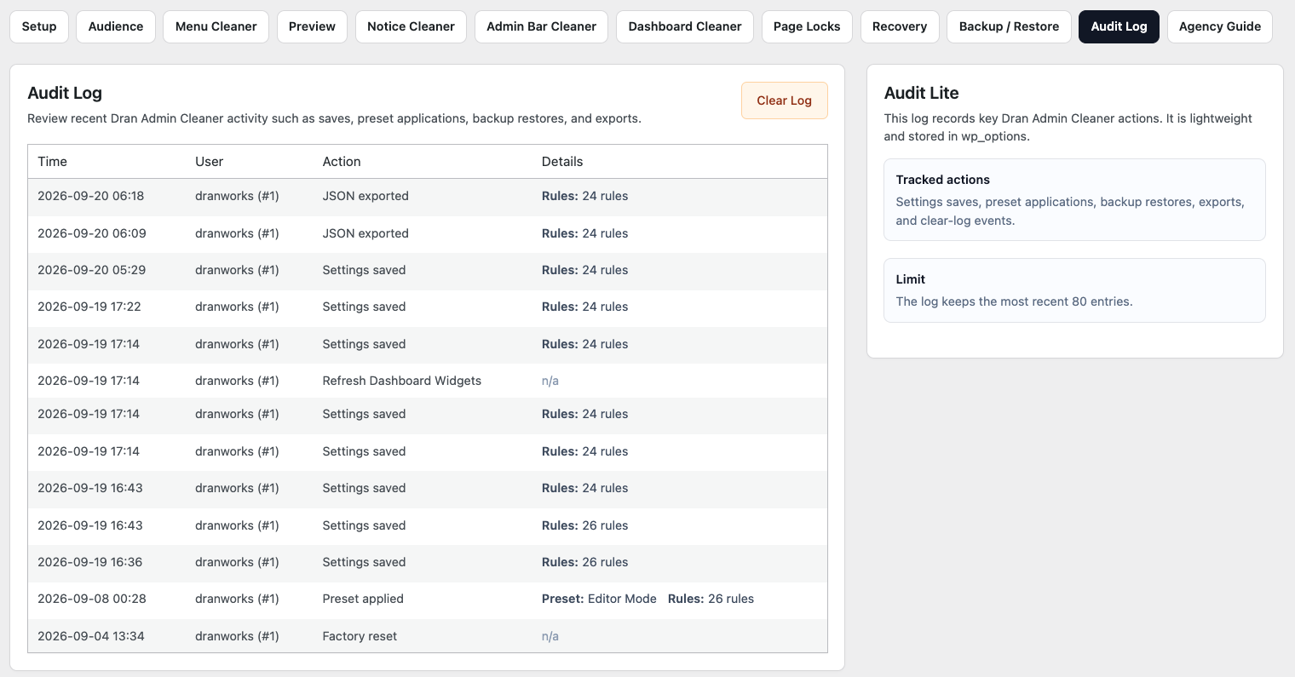Open the Agency Guide tab
Screen dimensions: 1295x677
pyautogui.click(x=1220, y=26)
